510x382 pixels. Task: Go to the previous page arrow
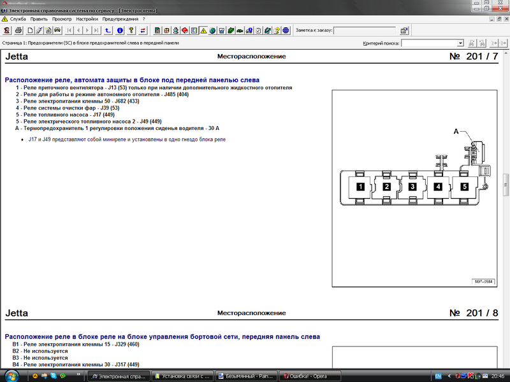coord(78,31)
